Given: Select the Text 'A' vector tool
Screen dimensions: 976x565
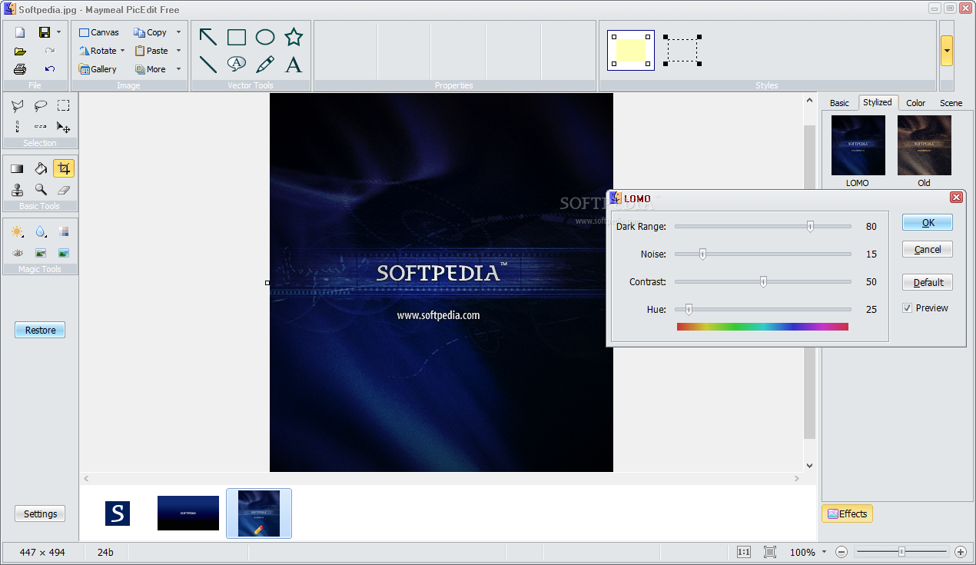Looking at the screenshot, I should click(294, 65).
